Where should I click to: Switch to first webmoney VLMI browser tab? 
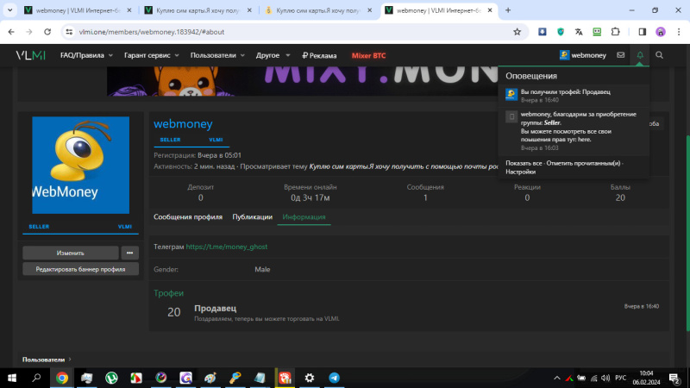click(78, 10)
